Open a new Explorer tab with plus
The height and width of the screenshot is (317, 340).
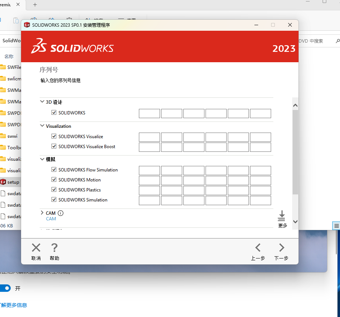(x=35, y=4)
